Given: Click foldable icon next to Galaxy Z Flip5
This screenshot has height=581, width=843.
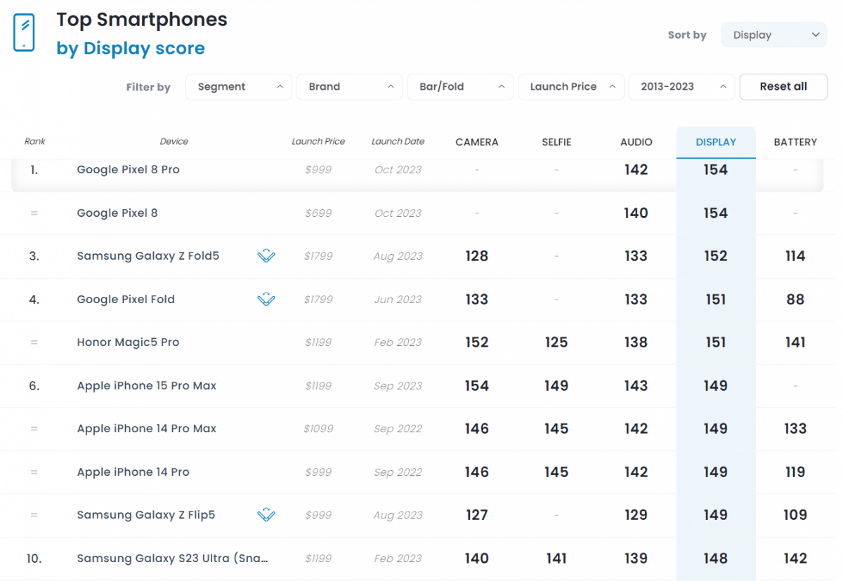Looking at the screenshot, I should 266,515.
